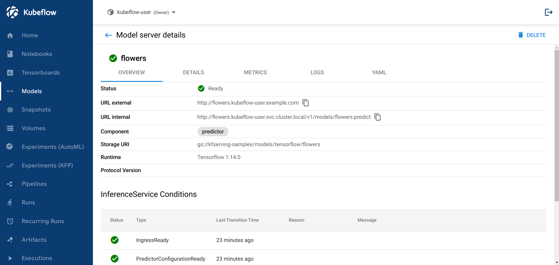Copy the external URL with copy icon
The height and width of the screenshot is (265, 559).
tap(306, 103)
